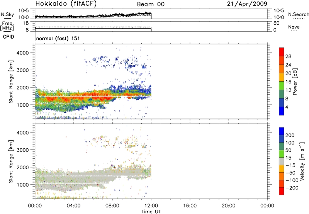Click power colorbar label '28'
The image size is (309, 214).
(x=288, y=56)
